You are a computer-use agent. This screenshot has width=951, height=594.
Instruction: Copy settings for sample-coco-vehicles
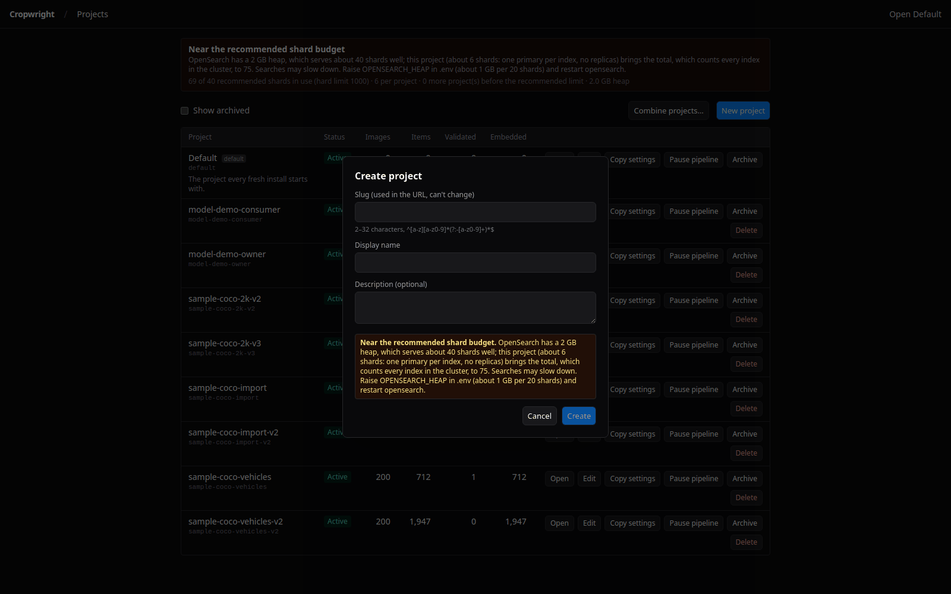pos(632,479)
